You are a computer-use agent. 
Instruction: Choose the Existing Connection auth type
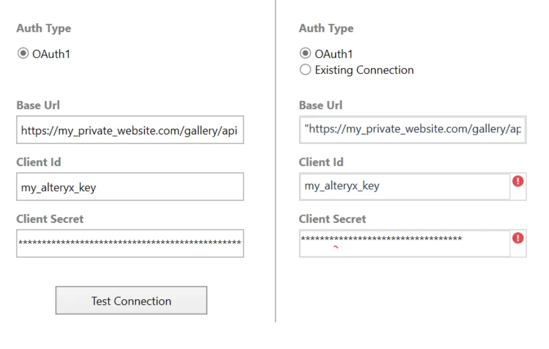(x=305, y=70)
